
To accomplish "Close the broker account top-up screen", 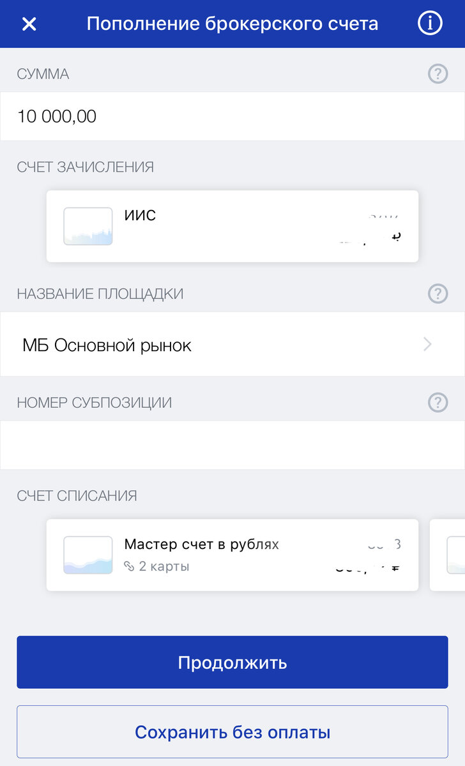I will coord(30,23).
